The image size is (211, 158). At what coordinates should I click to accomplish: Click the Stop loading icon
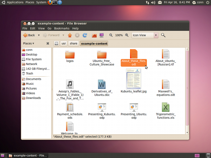(x=77, y=35)
